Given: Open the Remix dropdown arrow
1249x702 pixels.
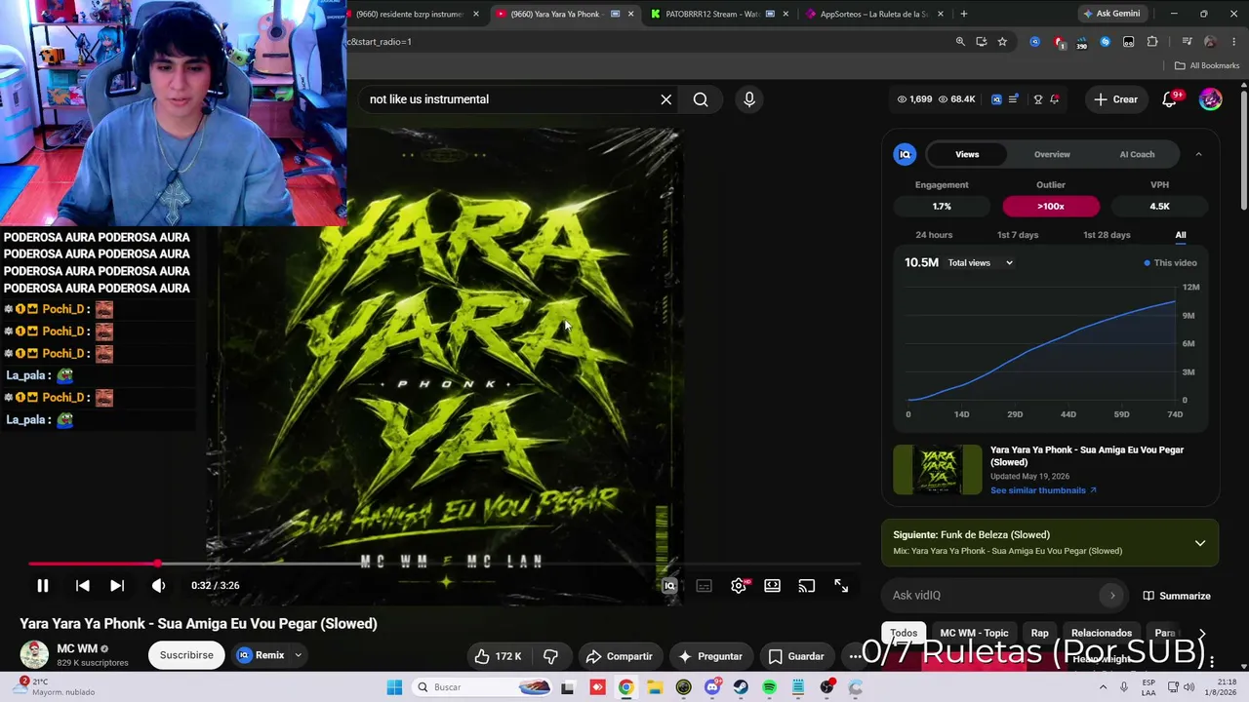Looking at the screenshot, I should [x=298, y=655].
